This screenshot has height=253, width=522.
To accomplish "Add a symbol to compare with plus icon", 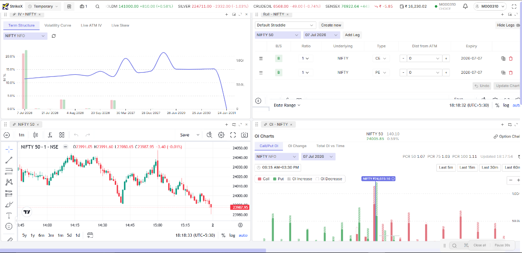I will click(7, 135).
